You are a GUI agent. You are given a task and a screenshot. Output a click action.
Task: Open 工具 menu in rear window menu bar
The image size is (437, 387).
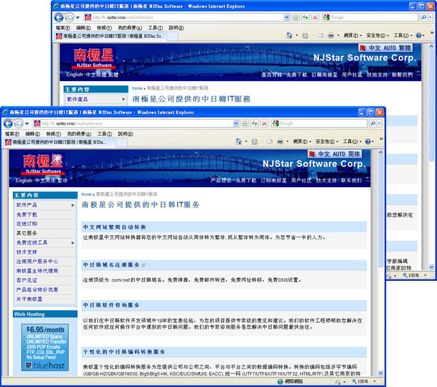(x=156, y=28)
